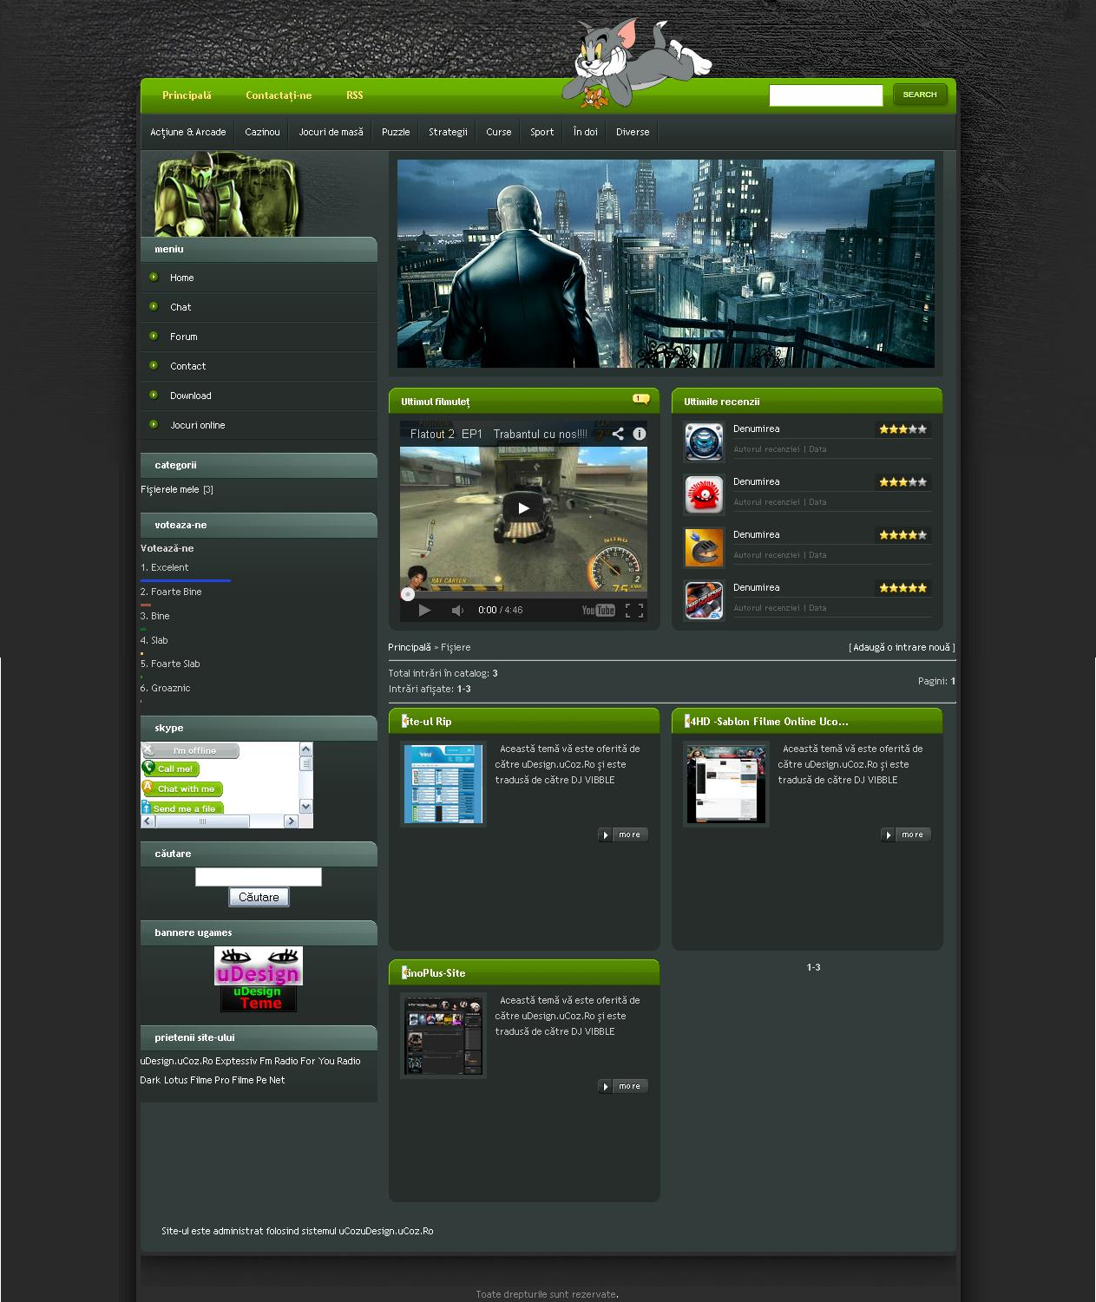
Task: Select the Cazinou category
Action: (x=262, y=132)
